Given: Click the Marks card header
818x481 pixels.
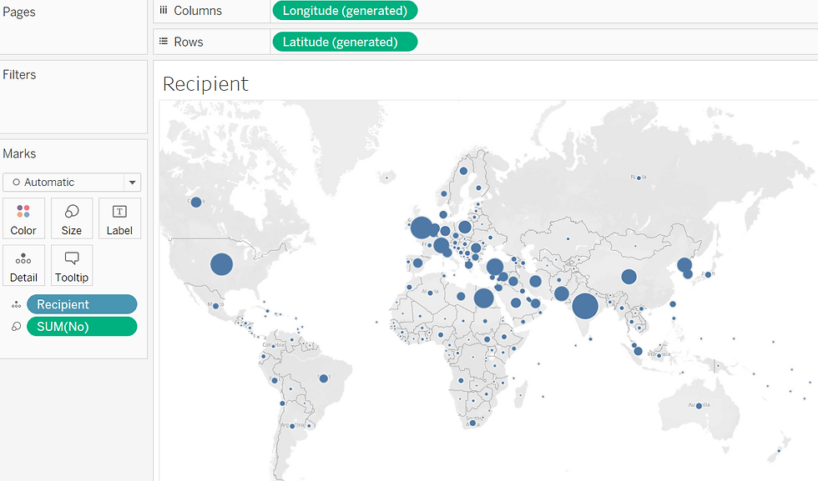Looking at the screenshot, I should (19, 153).
